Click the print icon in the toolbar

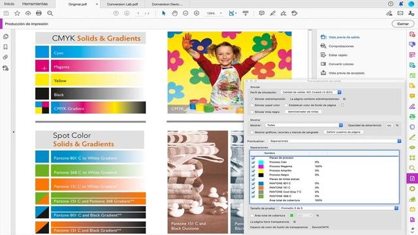[x=39, y=13]
